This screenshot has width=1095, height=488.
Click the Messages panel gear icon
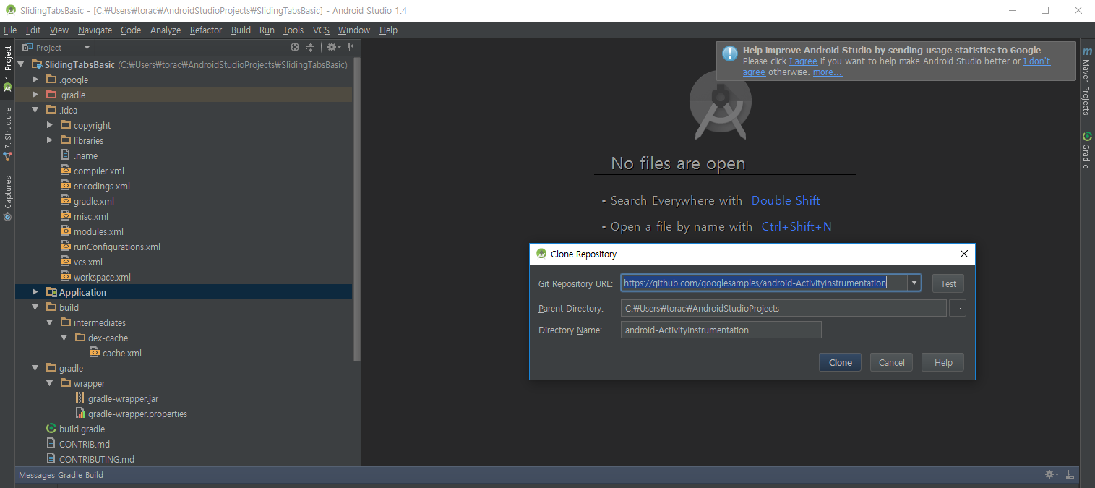[1050, 475]
